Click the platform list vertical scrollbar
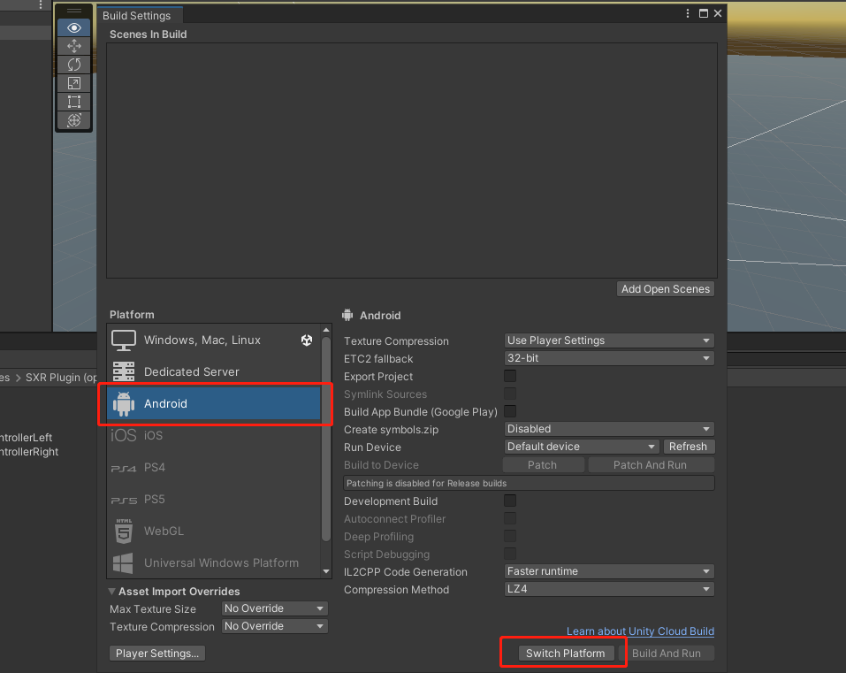This screenshot has width=846, height=673. click(x=325, y=442)
